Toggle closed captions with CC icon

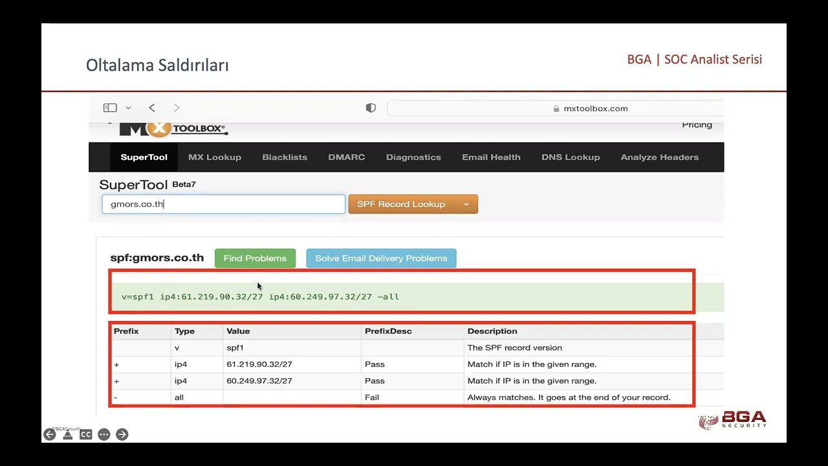(86, 434)
